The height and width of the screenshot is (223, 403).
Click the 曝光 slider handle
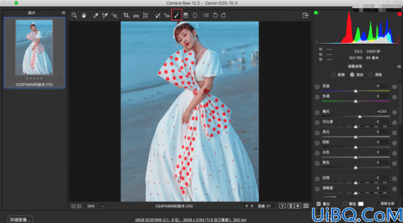pos(360,116)
